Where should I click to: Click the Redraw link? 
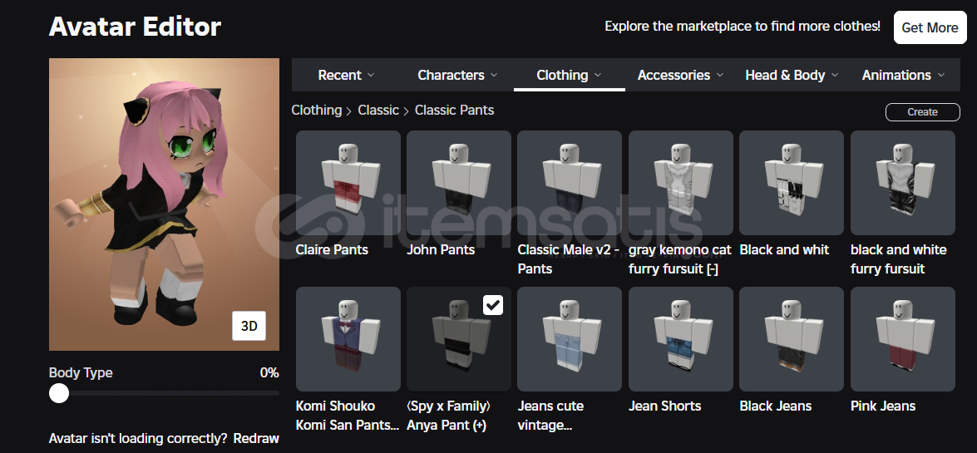click(256, 439)
